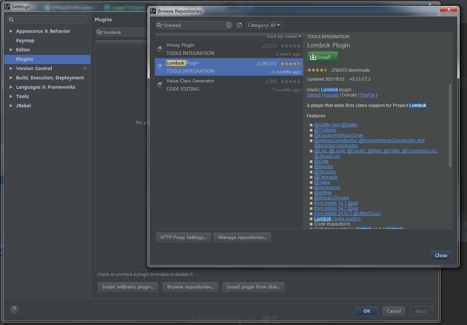Open the @Value feature link
This screenshot has width=467, height=325.
click(x=323, y=182)
